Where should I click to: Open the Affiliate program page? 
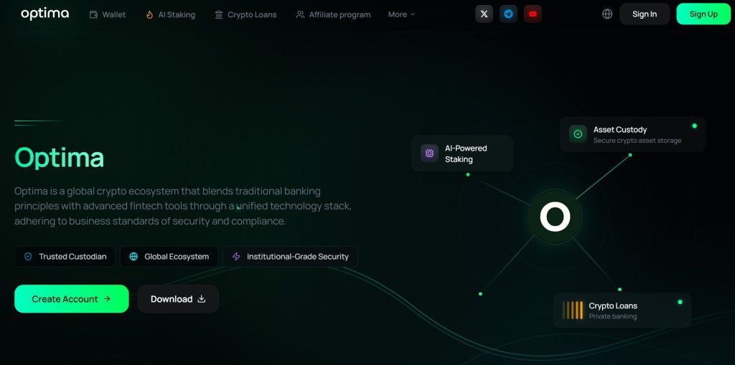333,14
